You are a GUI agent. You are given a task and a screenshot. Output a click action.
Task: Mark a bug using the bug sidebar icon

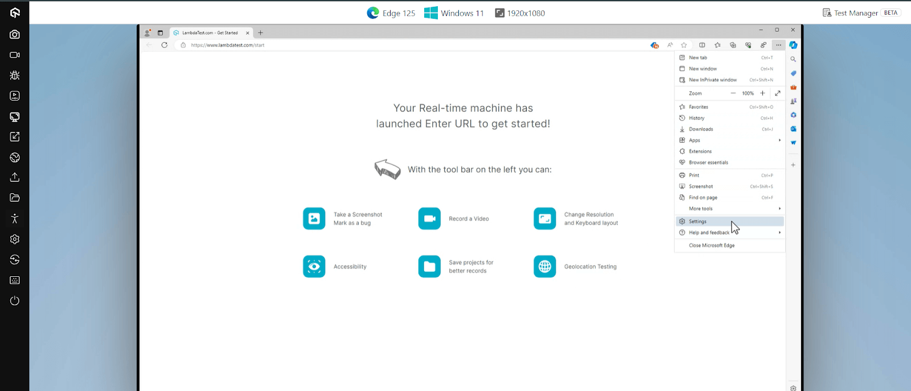(15, 75)
